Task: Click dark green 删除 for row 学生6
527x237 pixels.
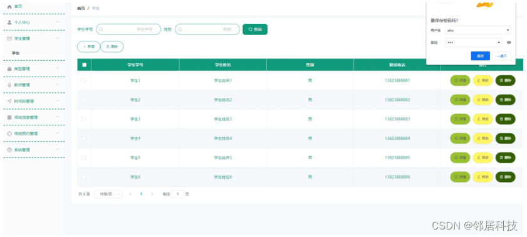Action: (x=505, y=177)
